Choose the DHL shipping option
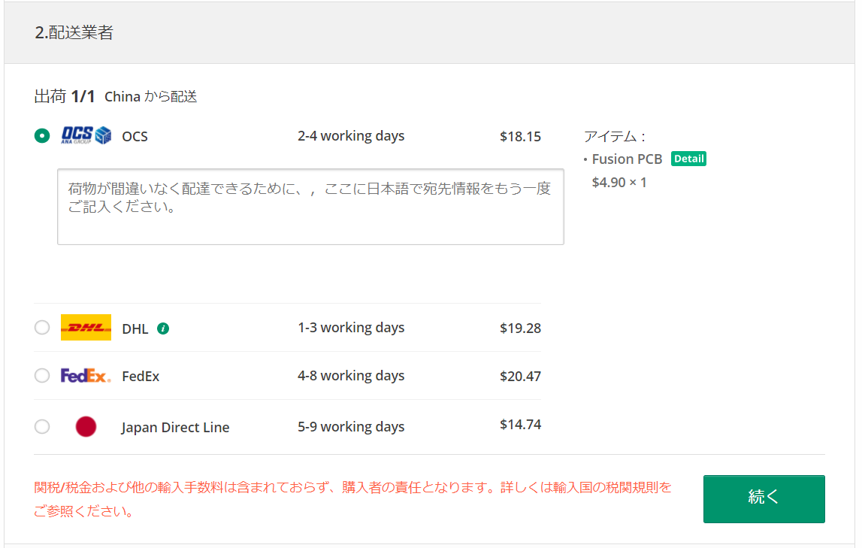 (x=42, y=328)
